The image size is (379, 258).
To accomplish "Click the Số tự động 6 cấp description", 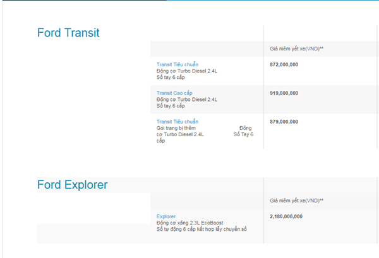I will [202, 229].
